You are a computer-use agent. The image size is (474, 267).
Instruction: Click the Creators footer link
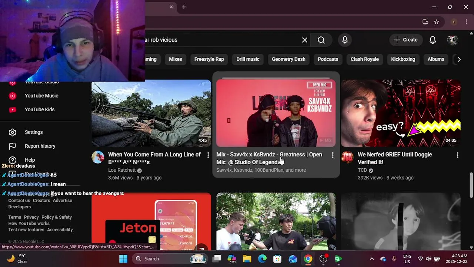pos(41,200)
